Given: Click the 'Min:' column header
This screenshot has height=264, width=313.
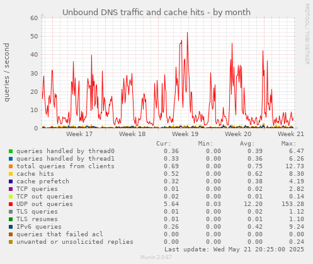Looking at the screenshot, I should tap(205, 144).
